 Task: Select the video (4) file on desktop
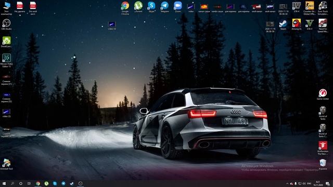coord(112,25)
